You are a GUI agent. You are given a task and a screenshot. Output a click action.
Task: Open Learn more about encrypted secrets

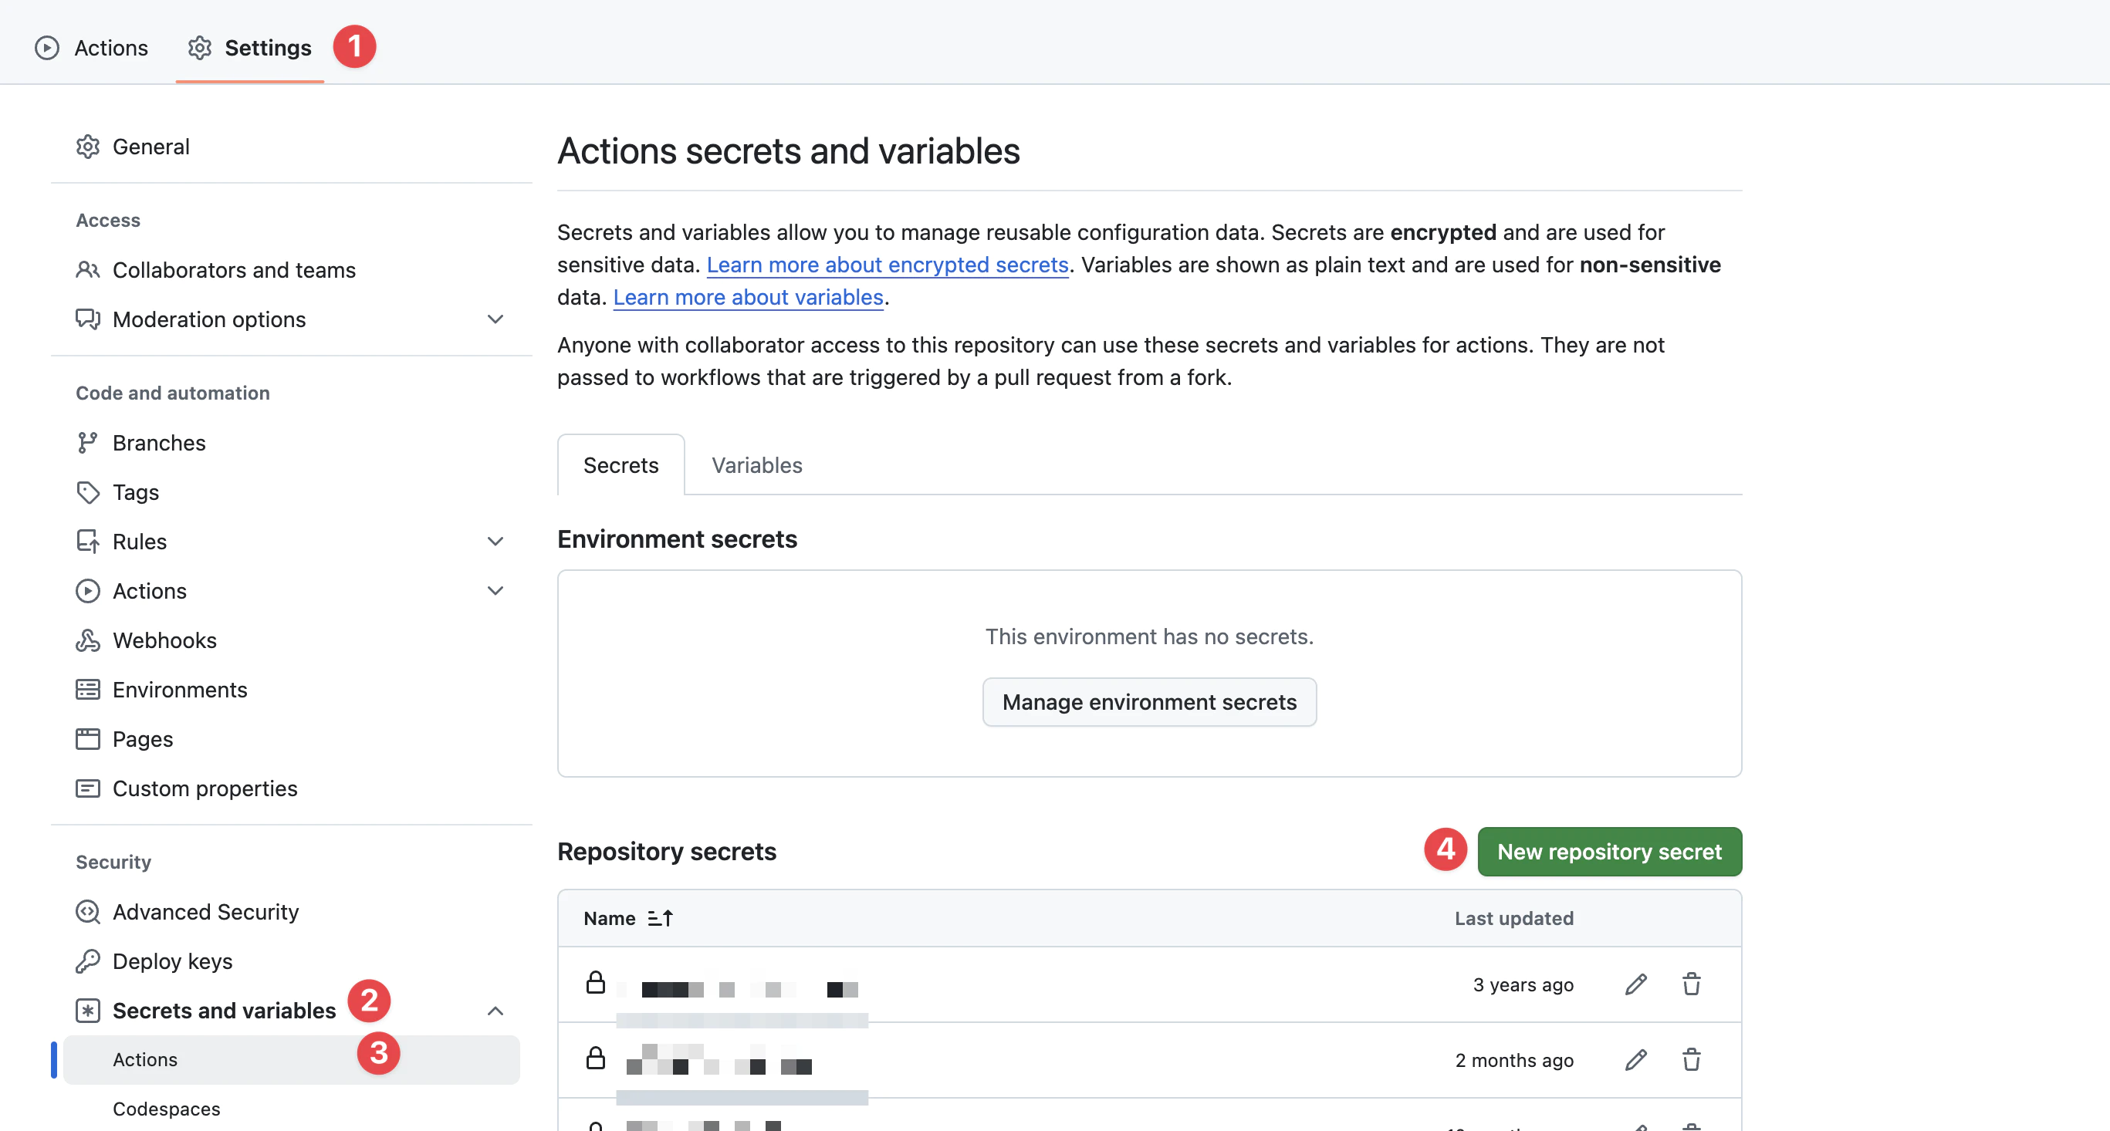pos(887,264)
